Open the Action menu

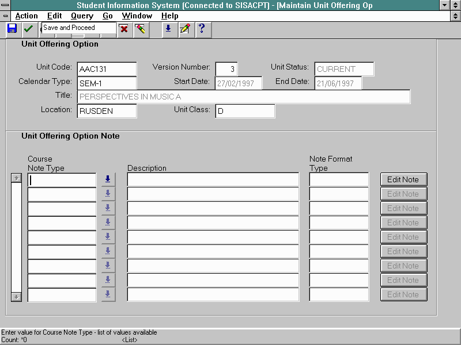click(x=27, y=16)
